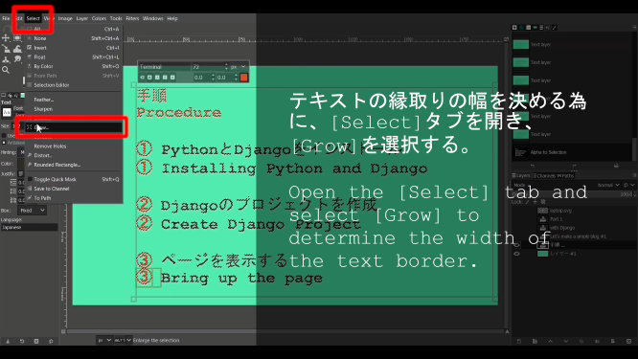
Task: Select the Zoom magnifier tool
Action: pos(6,70)
